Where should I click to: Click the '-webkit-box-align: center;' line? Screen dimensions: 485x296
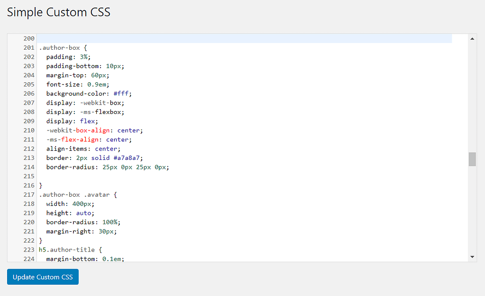point(95,130)
